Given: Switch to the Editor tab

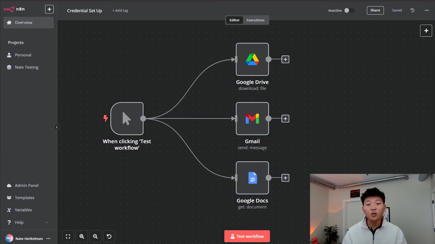Looking at the screenshot, I should (235, 20).
